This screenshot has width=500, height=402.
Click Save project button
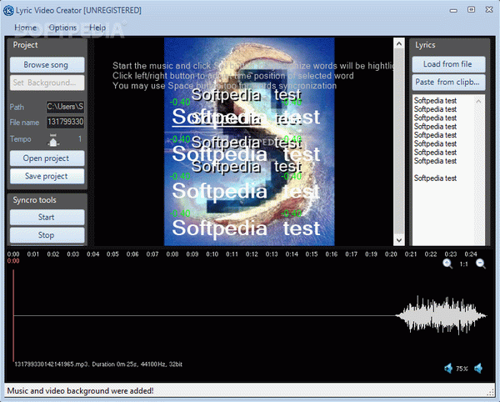click(x=47, y=176)
